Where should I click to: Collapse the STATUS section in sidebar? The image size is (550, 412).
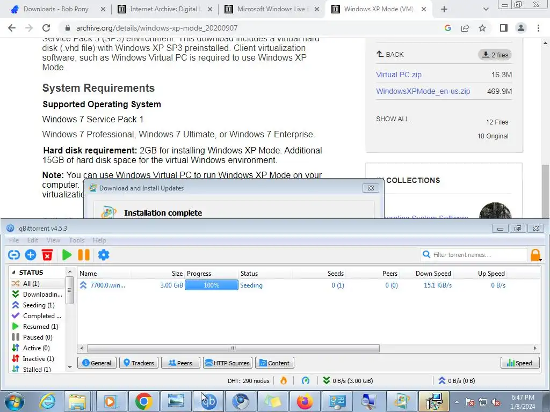[x=13, y=272]
